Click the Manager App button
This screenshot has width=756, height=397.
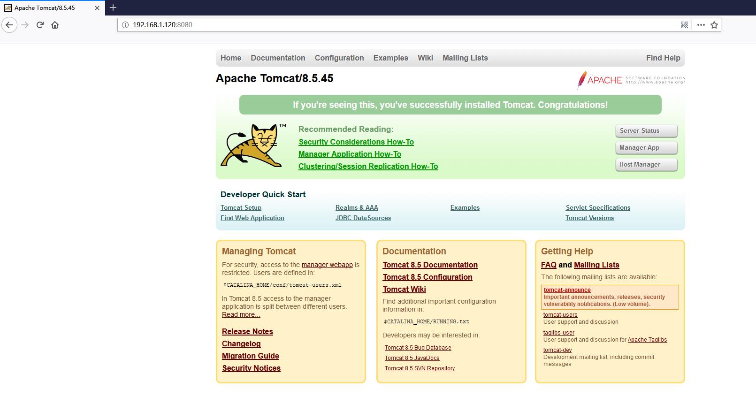646,147
